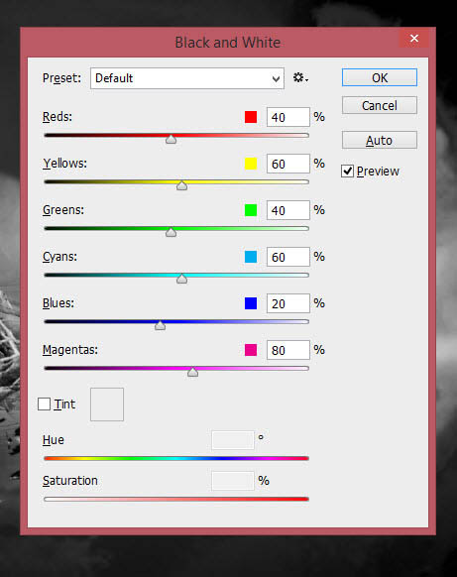Click the Reds slider handle

tap(171, 139)
